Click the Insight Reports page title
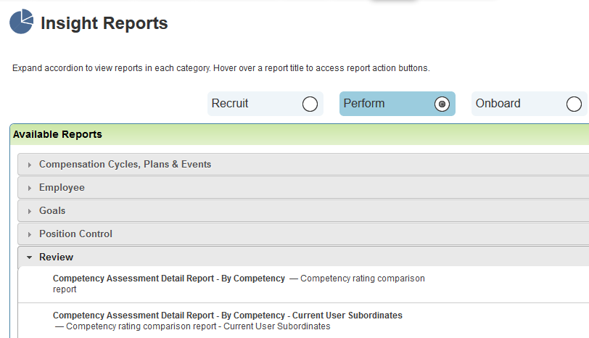The image size is (589, 338). [x=104, y=23]
